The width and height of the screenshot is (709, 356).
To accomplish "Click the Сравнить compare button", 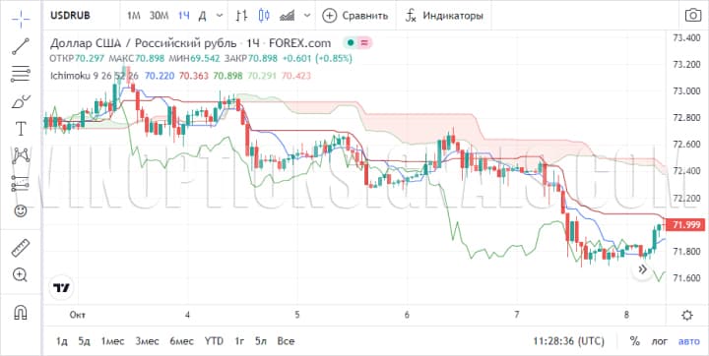I will point(355,16).
